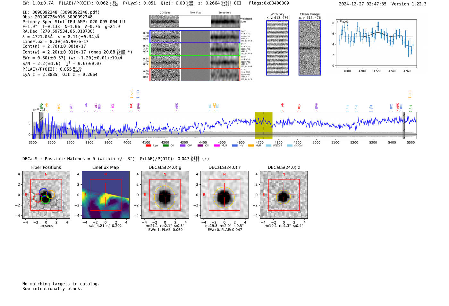
Task: Click the Hβ line marker label
Action: pos(371,108)
